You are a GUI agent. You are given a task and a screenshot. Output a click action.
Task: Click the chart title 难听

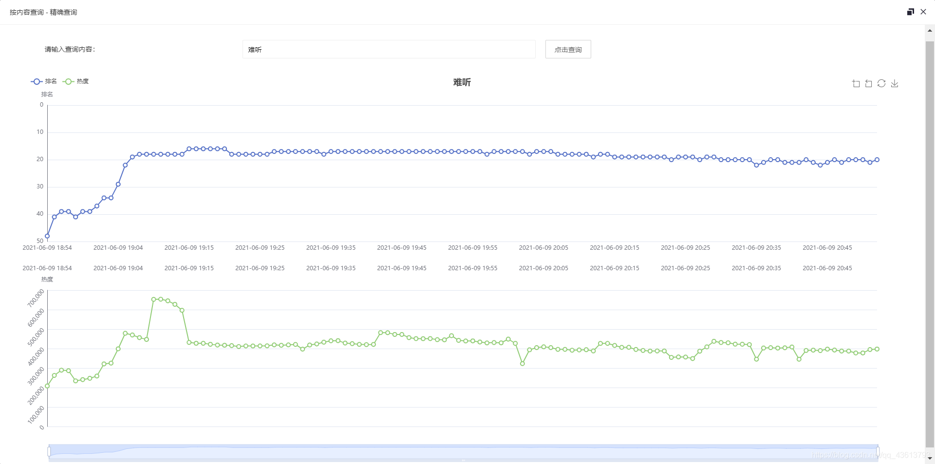pyautogui.click(x=462, y=82)
